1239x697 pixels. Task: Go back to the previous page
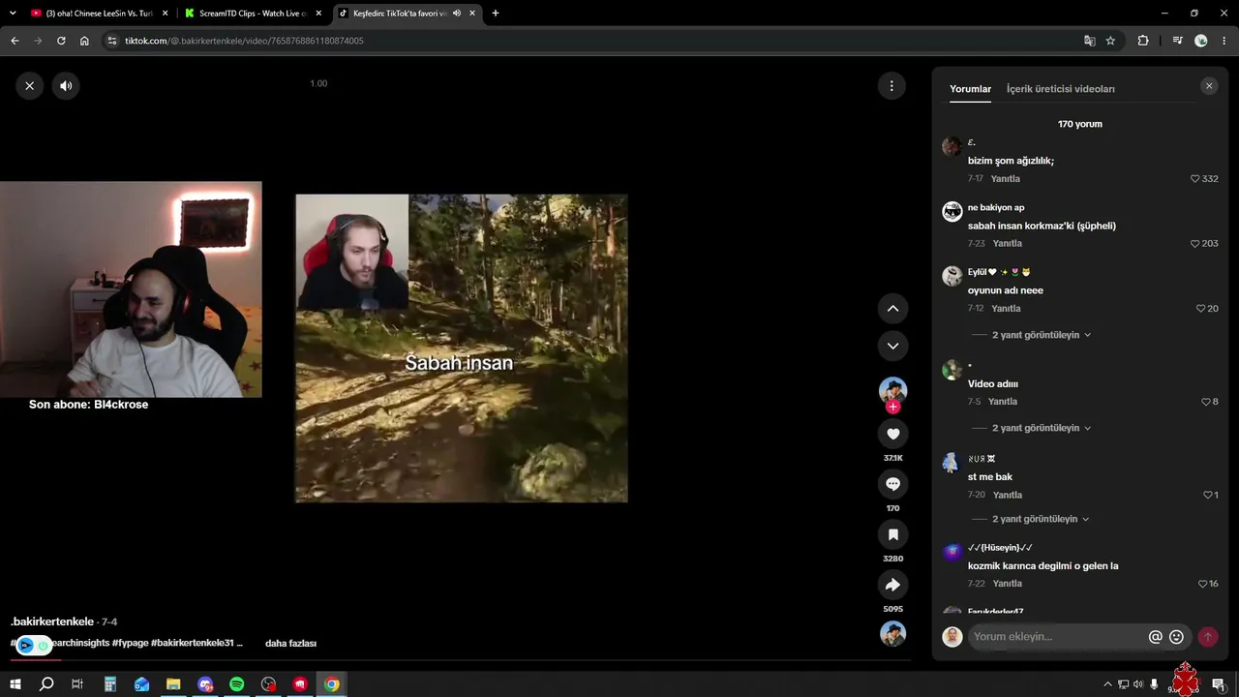coord(15,41)
